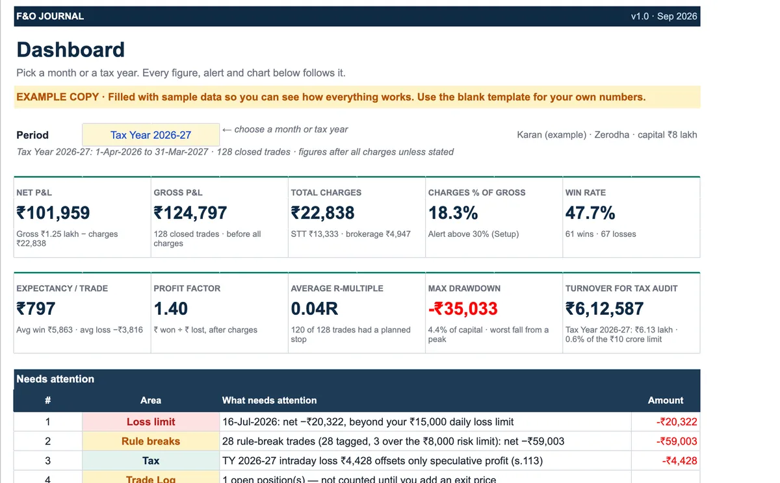Select the TY 2026-27 intraday loss description
Screen dimensions: 780x483
point(382,461)
